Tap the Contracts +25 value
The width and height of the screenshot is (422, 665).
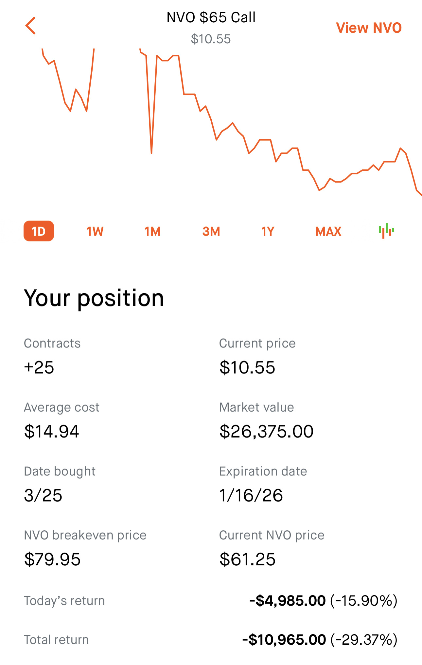tap(39, 367)
